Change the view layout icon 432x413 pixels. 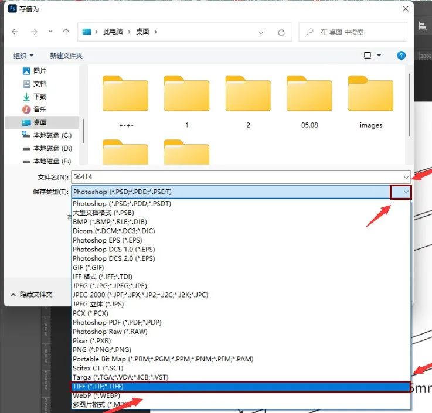[368, 55]
